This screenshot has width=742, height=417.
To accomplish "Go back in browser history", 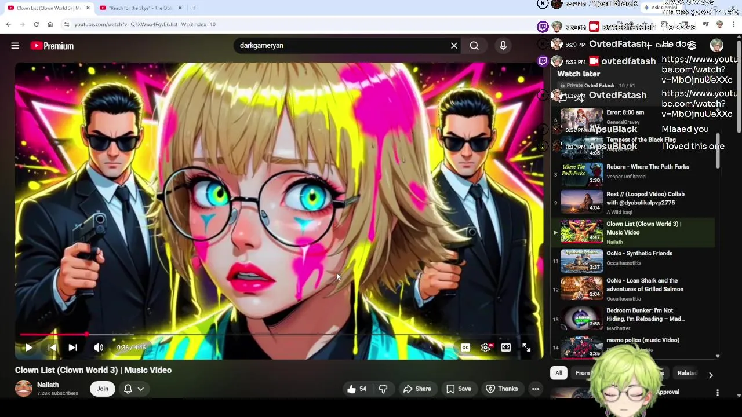I will click(x=9, y=24).
